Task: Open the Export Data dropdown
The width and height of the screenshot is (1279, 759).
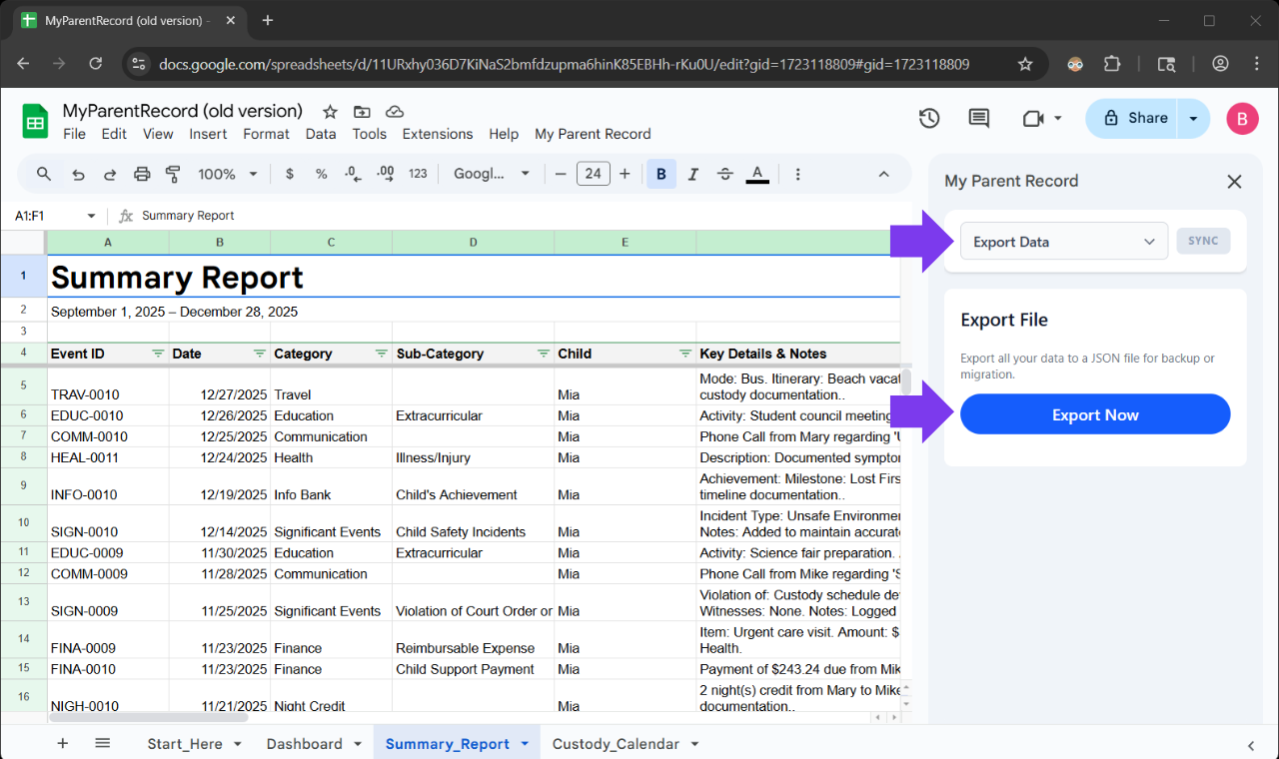Action: 1064,241
